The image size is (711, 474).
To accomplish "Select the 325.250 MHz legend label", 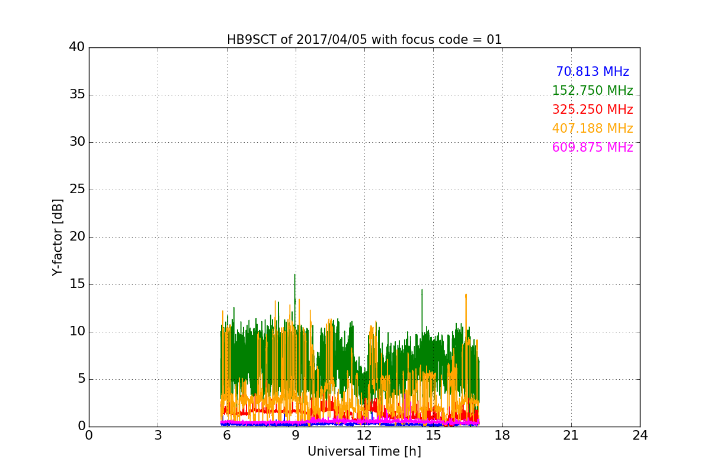I will click(x=592, y=110).
